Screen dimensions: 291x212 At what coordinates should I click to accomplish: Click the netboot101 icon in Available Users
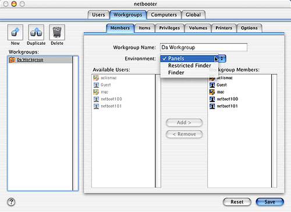click(x=96, y=106)
